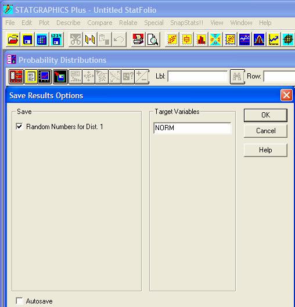Click the Row input field
The height and width of the screenshot is (307, 295).
[279, 76]
